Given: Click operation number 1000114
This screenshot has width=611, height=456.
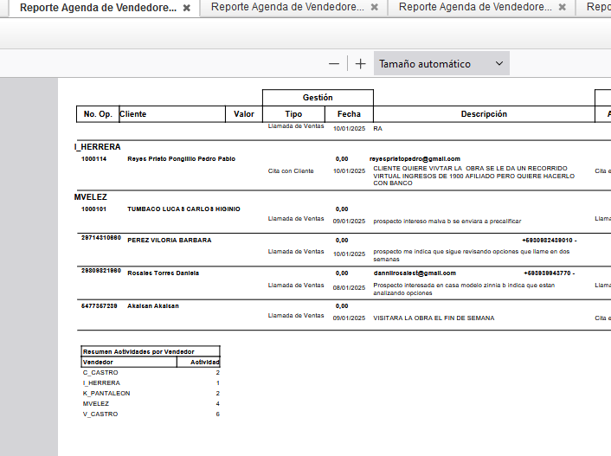Looking at the screenshot, I should click(x=94, y=159).
